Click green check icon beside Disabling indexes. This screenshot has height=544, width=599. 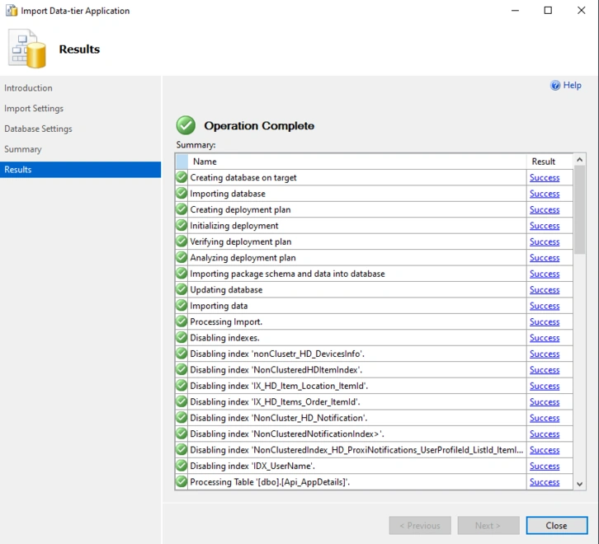[182, 337]
